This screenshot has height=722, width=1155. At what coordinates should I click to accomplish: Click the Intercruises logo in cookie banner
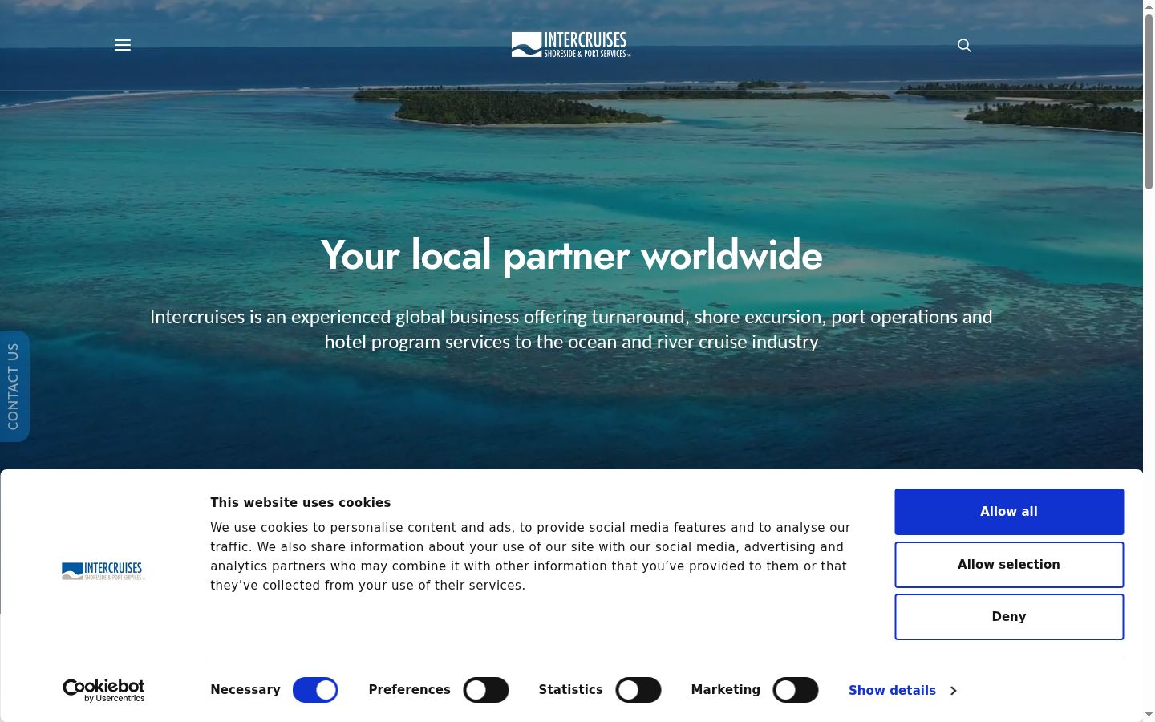coord(103,571)
